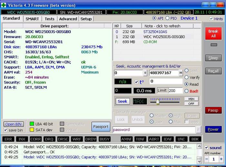Viewport: 226px width, 167px height.
Task: Toggle the sound checkbox
Action: (x=207, y=148)
